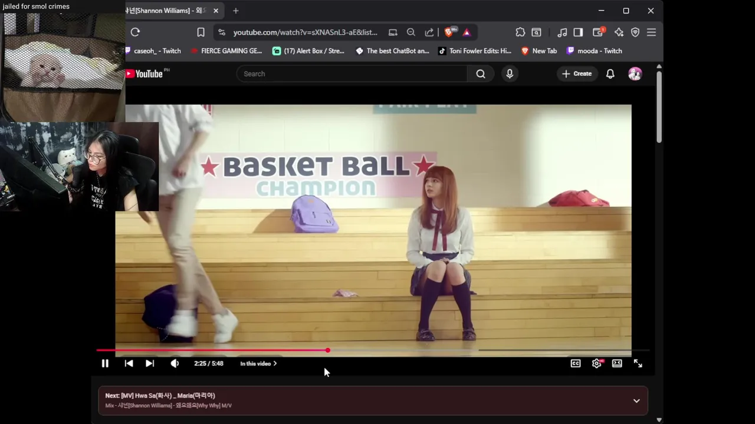Go to the previous video
The width and height of the screenshot is (755, 424).
(129, 363)
